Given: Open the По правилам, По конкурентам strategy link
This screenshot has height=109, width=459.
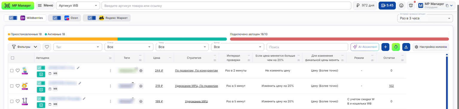Looking at the screenshot, I should pyautogui.click(x=196, y=71).
